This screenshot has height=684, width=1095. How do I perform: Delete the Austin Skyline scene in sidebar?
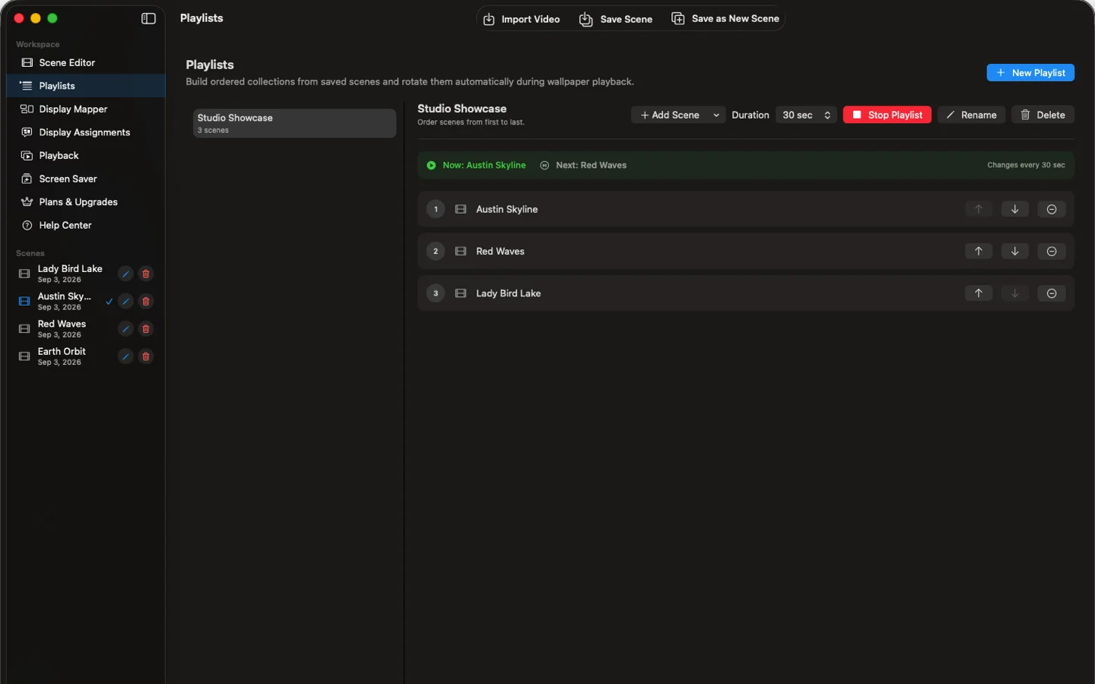click(146, 302)
